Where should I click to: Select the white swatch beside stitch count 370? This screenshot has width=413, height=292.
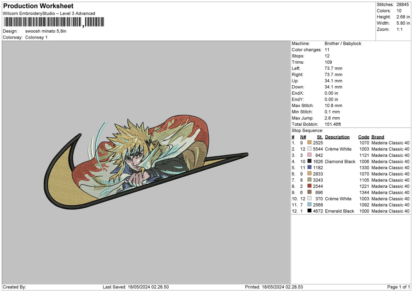point(309,199)
